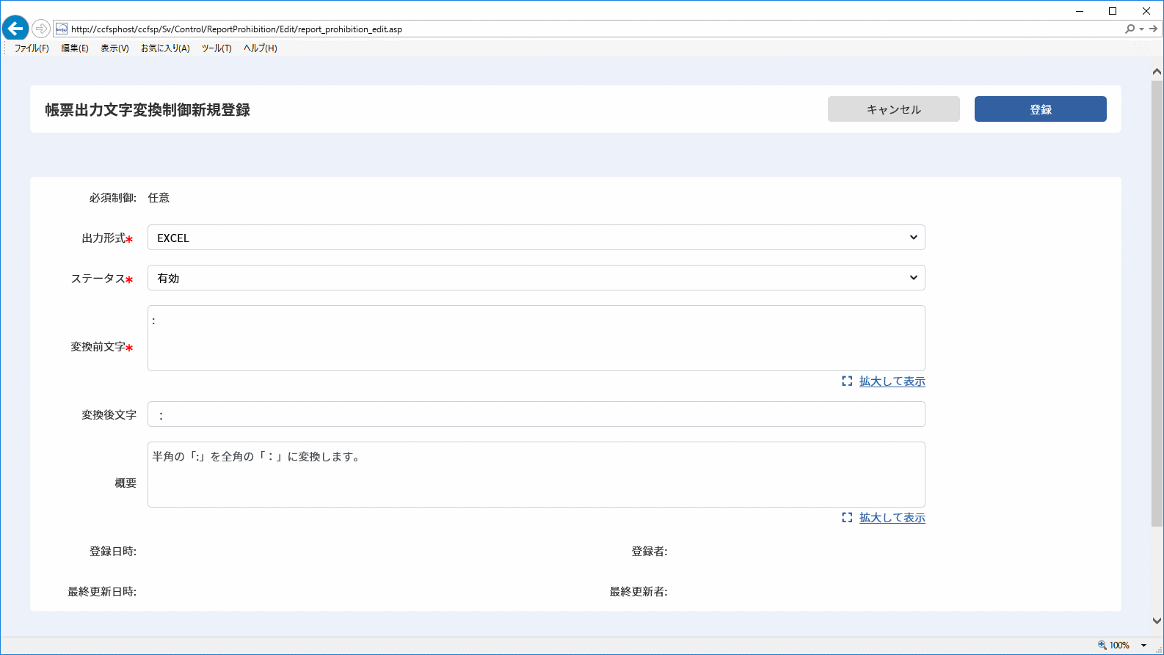Click the scrollbar down arrow
The width and height of the screenshot is (1164, 655).
coord(1157,621)
